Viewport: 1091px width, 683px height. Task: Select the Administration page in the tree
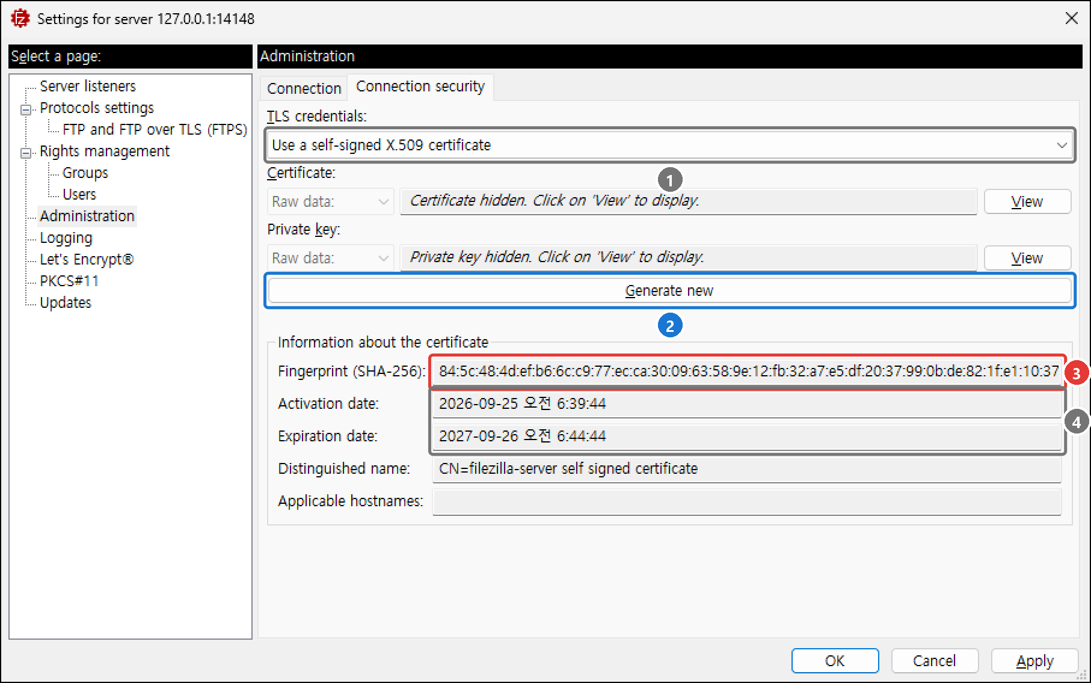(x=87, y=216)
